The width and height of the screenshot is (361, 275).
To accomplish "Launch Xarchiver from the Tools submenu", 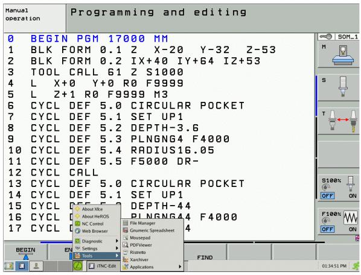I will coord(139,259).
